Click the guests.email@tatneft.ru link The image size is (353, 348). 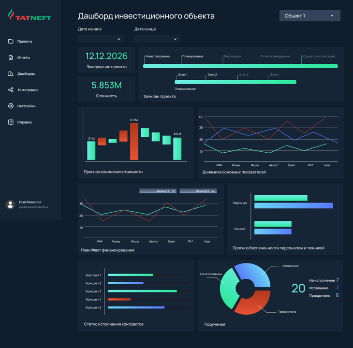pos(33,207)
